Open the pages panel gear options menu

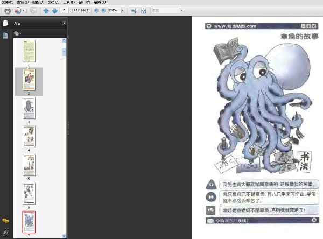click(x=17, y=33)
